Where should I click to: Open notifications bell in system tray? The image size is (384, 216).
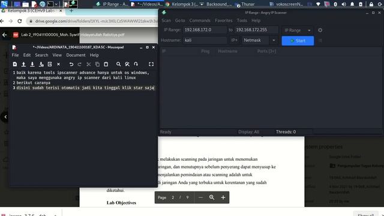[352, 4]
